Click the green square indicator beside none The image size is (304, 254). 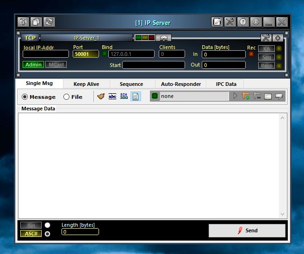point(155,96)
